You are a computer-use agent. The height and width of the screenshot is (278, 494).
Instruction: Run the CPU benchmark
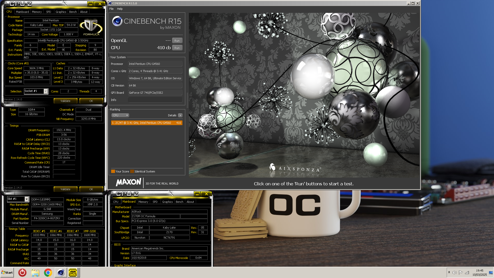coord(177,48)
